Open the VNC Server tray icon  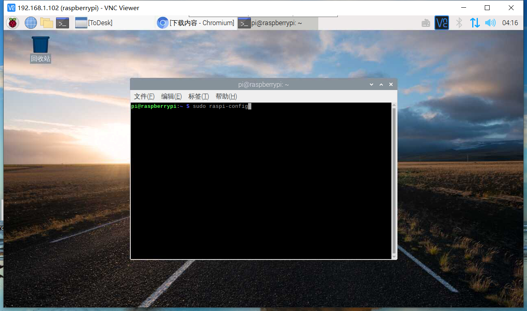pos(442,23)
